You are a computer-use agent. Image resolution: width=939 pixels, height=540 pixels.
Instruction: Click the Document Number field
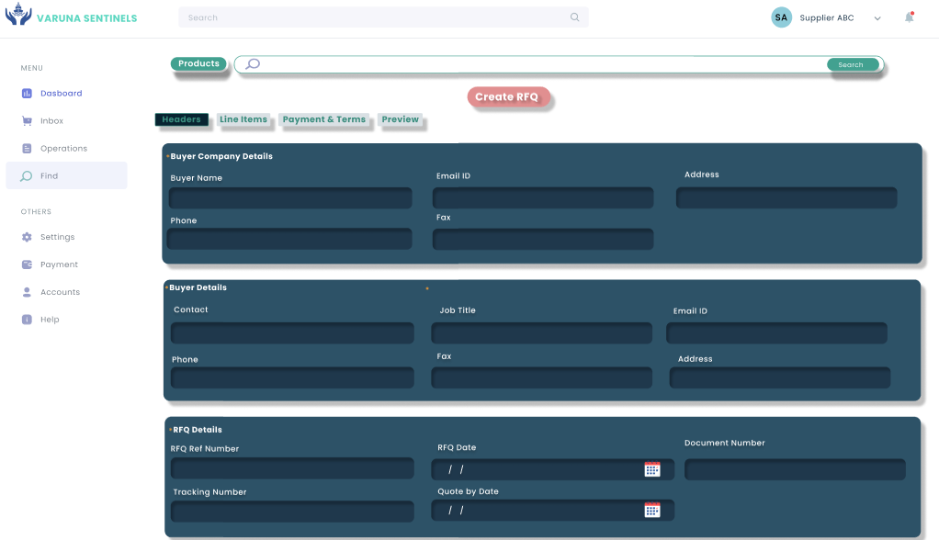pos(795,469)
